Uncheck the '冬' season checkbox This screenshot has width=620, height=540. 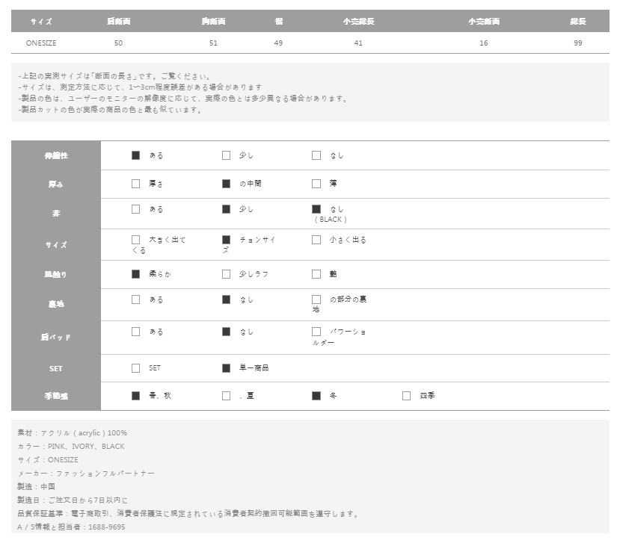pos(316,396)
